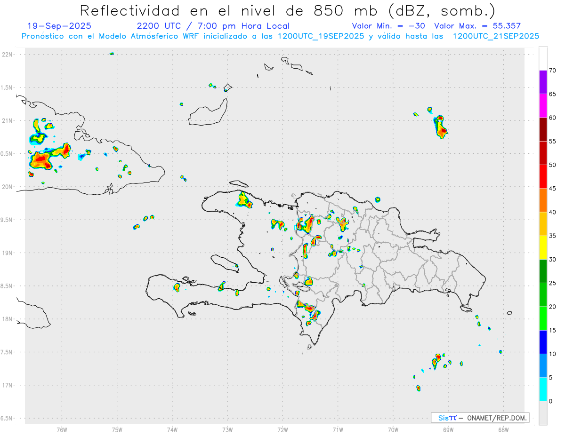565x436 pixels.
Task: Select the yellow 30–35 dBZ legend segment
Action: (543, 247)
